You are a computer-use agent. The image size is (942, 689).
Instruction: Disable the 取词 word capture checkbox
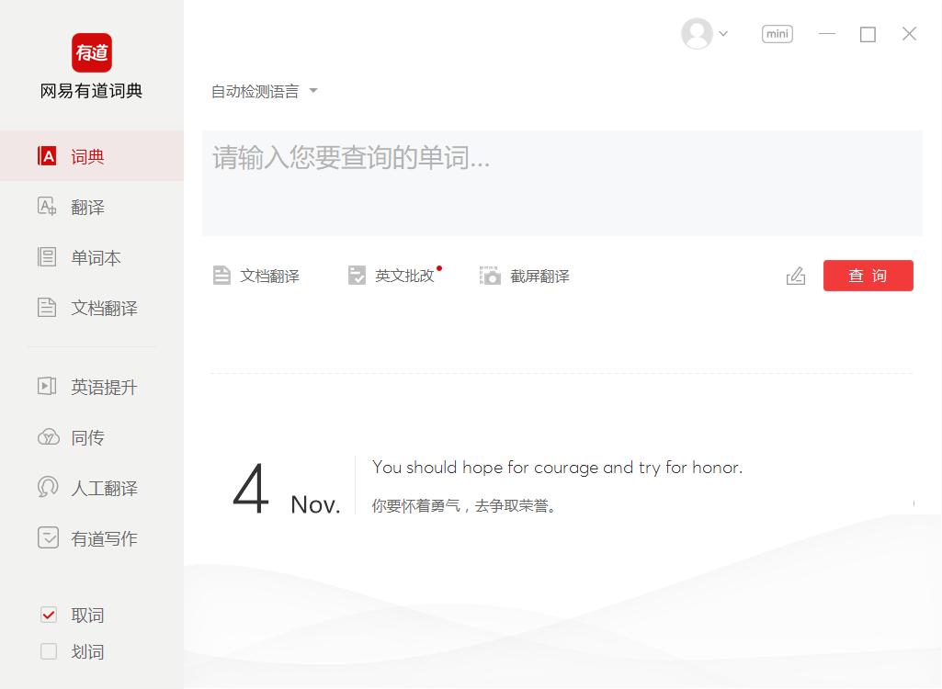(x=48, y=615)
